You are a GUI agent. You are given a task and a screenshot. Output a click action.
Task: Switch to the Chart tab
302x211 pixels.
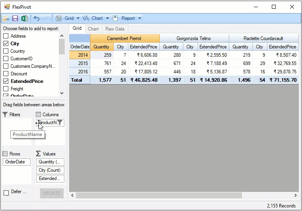[93, 29]
